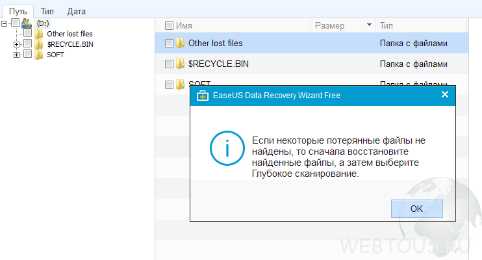Confirm dialog with OK button
Screen dimensions: 482x260
pos(417,209)
